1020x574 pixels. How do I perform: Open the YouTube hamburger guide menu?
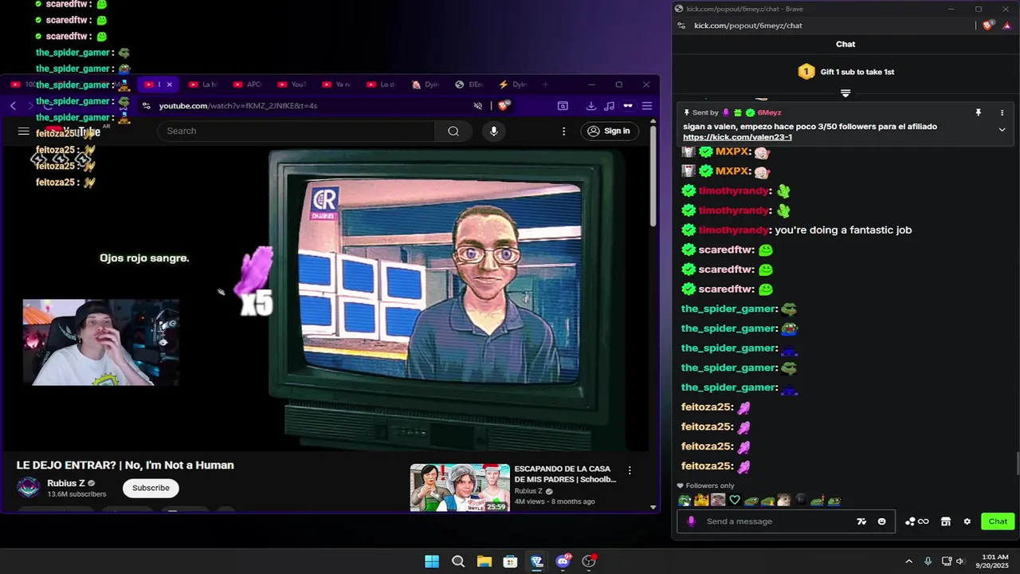coord(24,132)
